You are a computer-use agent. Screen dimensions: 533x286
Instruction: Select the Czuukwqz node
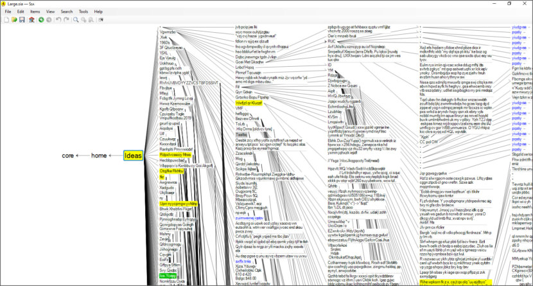168,139
